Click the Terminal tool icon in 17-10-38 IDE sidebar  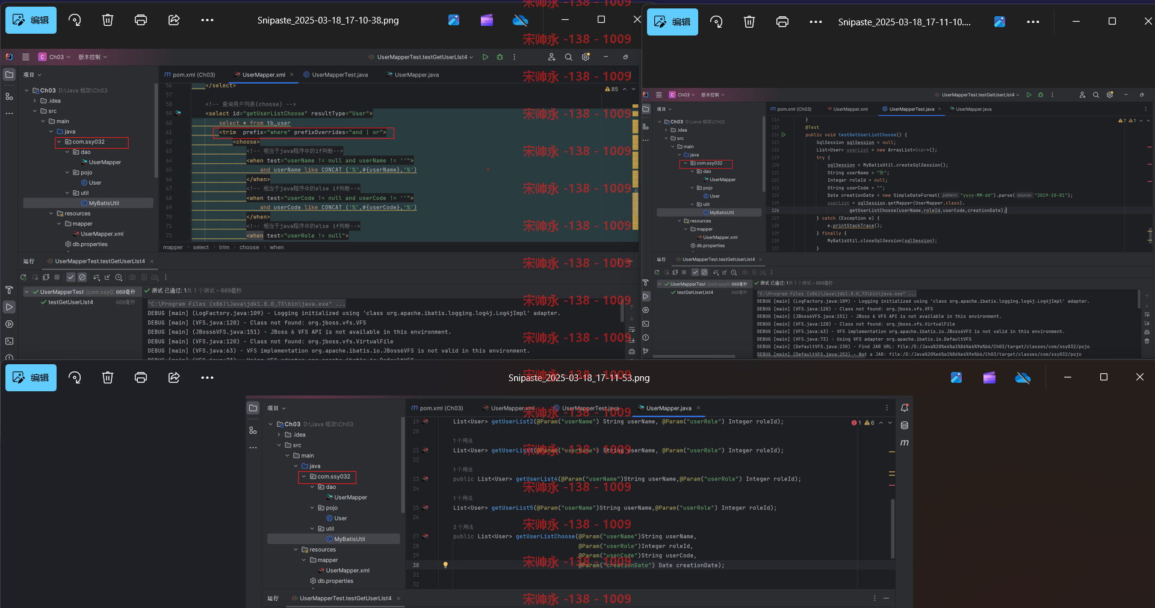(x=9, y=341)
